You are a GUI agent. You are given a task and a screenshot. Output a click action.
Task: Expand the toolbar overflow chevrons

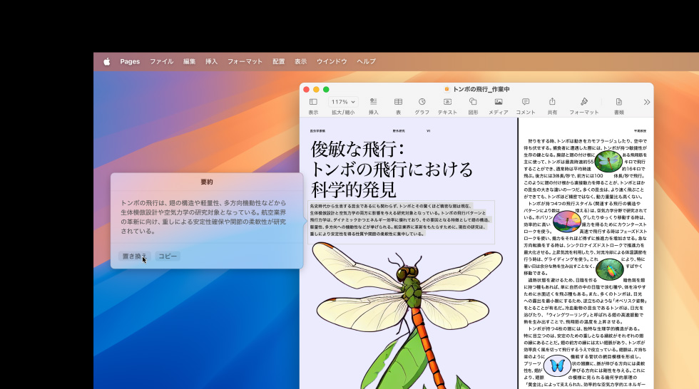pyautogui.click(x=646, y=103)
